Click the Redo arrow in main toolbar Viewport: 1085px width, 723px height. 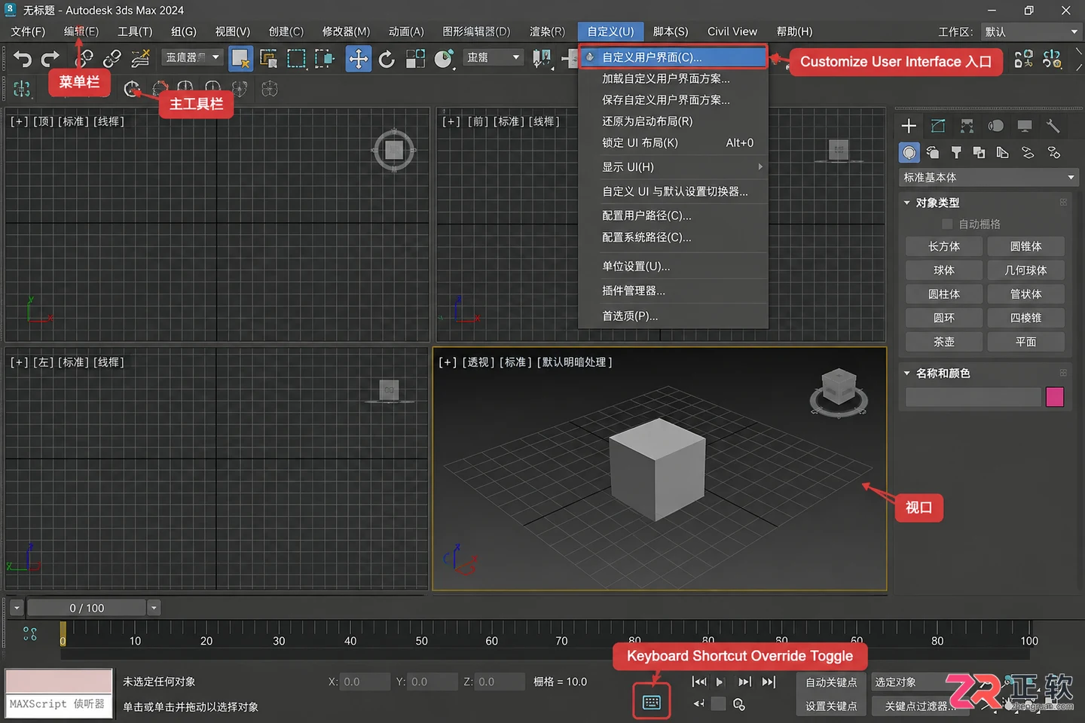tap(50, 58)
